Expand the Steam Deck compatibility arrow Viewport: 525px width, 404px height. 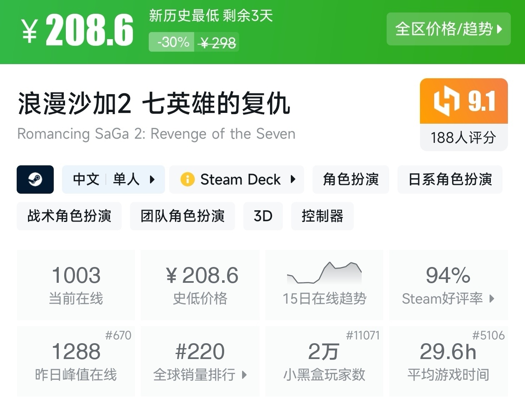[293, 180]
